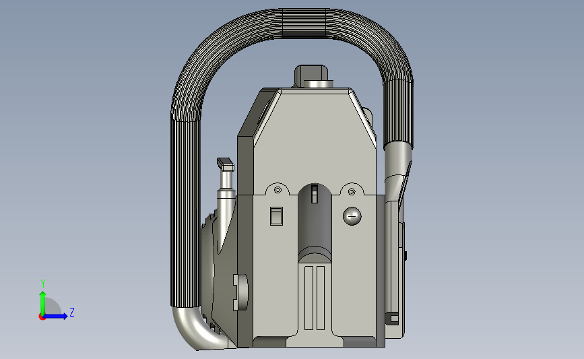Select the right screw boss above slotted knob

tap(351, 191)
